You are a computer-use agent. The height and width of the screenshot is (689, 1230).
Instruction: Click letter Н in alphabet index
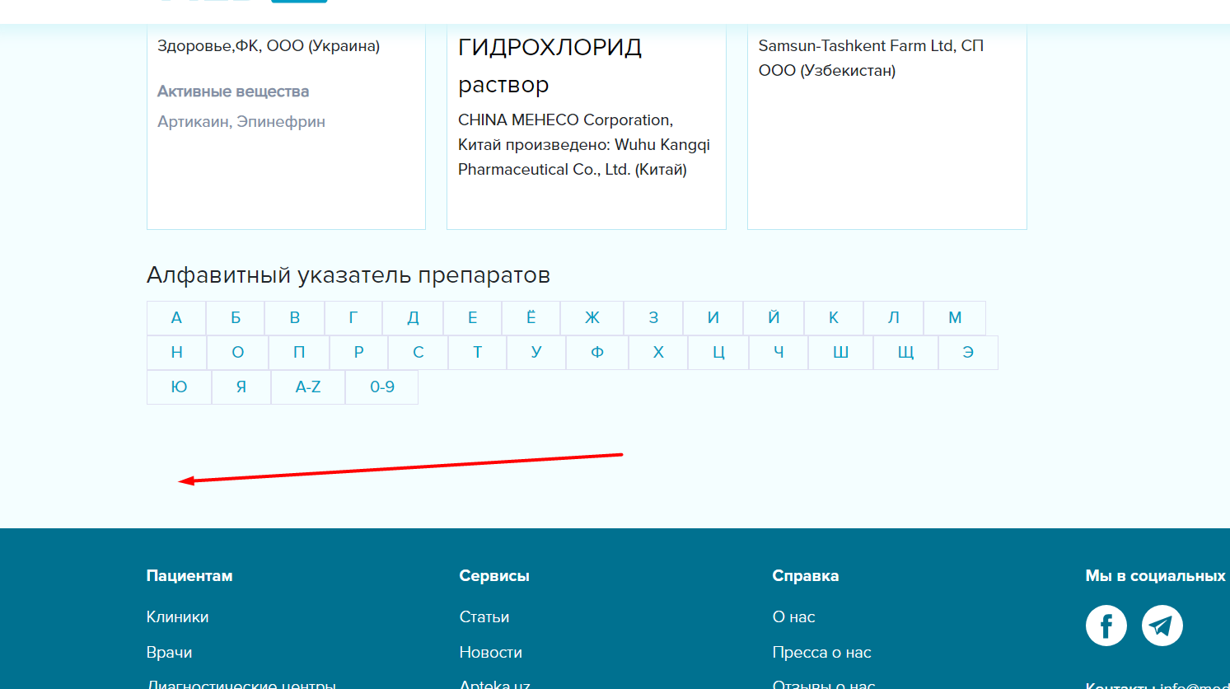[176, 353]
